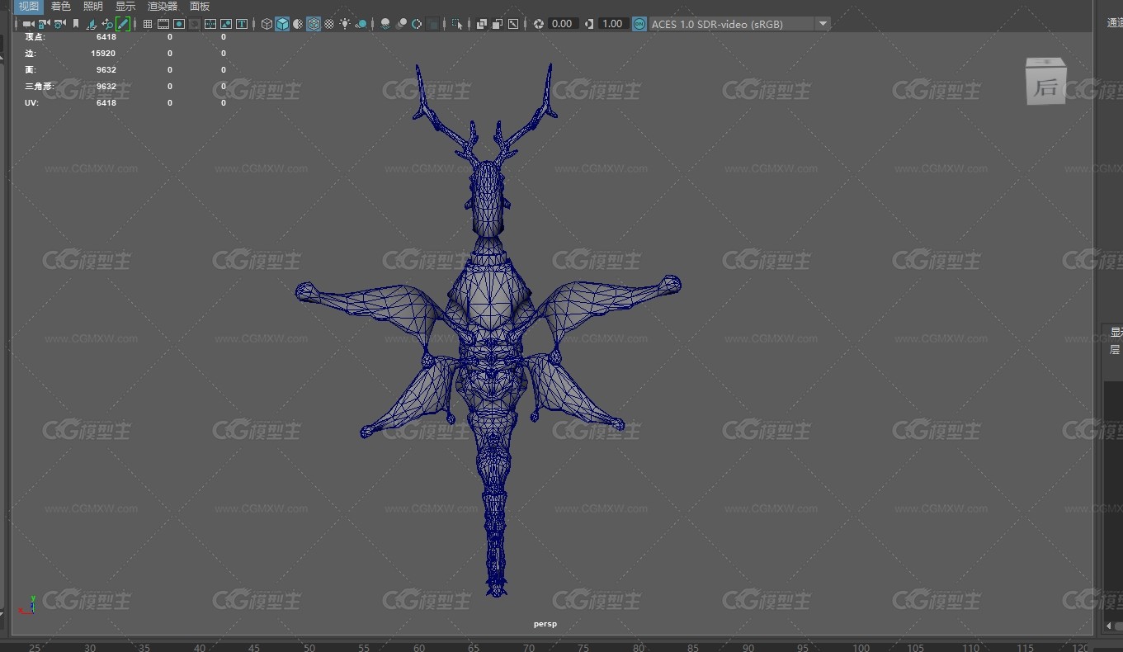
Task: Click frame 90 on the time slider
Action: click(x=748, y=648)
